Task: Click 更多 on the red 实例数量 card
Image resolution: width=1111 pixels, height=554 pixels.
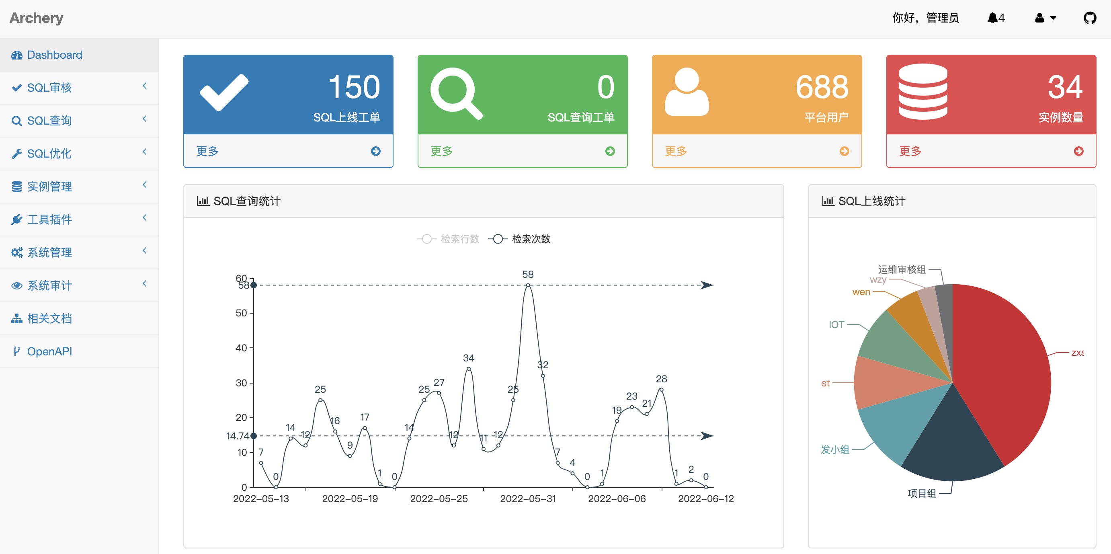Action: (x=910, y=151)
